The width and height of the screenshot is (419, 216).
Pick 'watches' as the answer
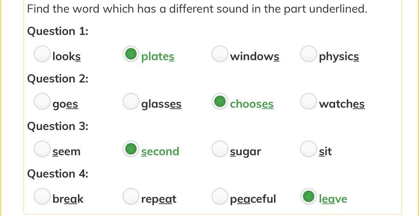309,101
